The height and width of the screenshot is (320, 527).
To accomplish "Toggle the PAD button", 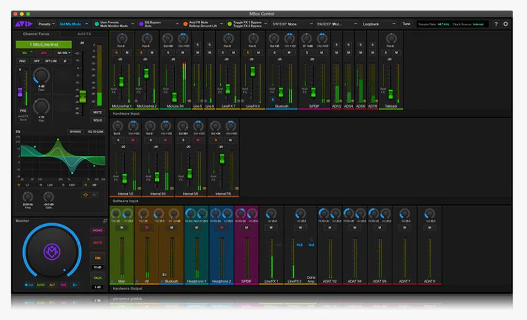I will click(22, 61).
